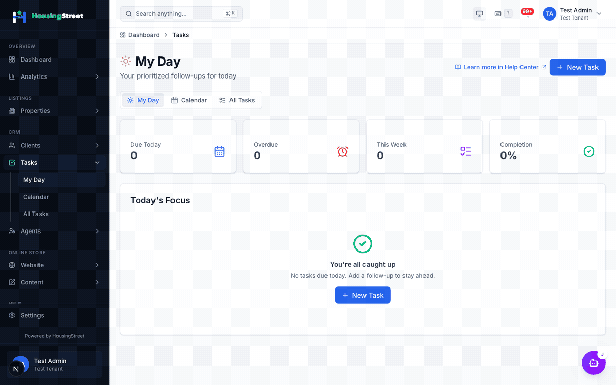Click the monitor display icon in the header
The width and height of the screenshot is (616, 385).
coord(479,14)
